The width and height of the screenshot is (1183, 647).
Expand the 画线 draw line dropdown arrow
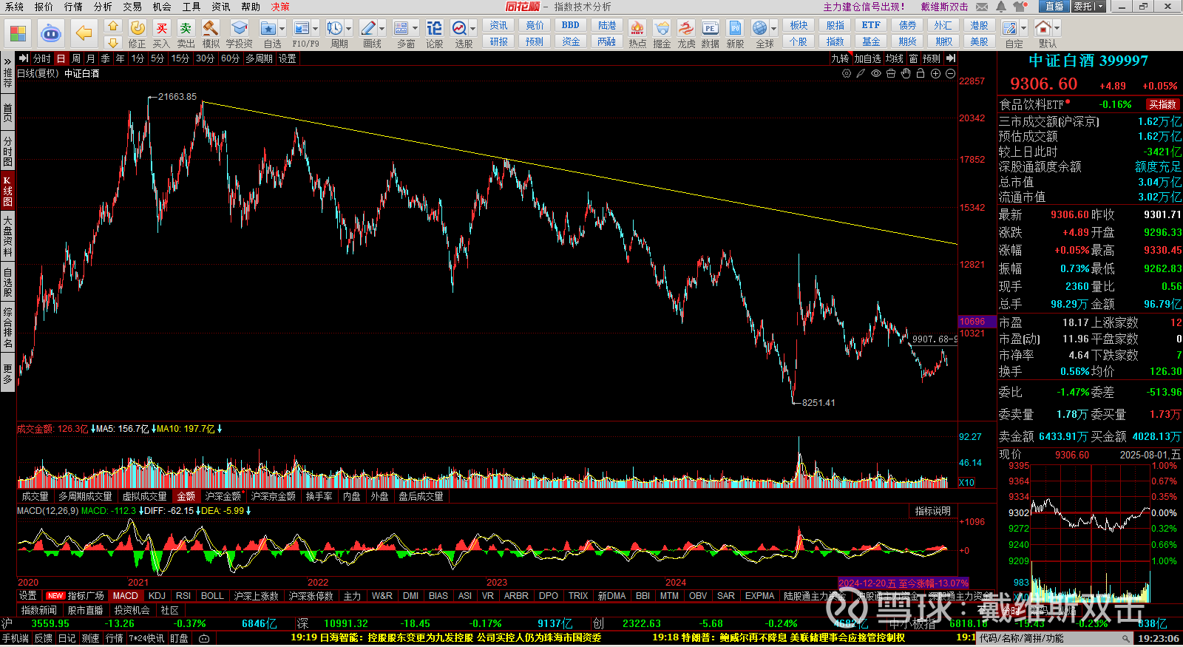[382, 28]
